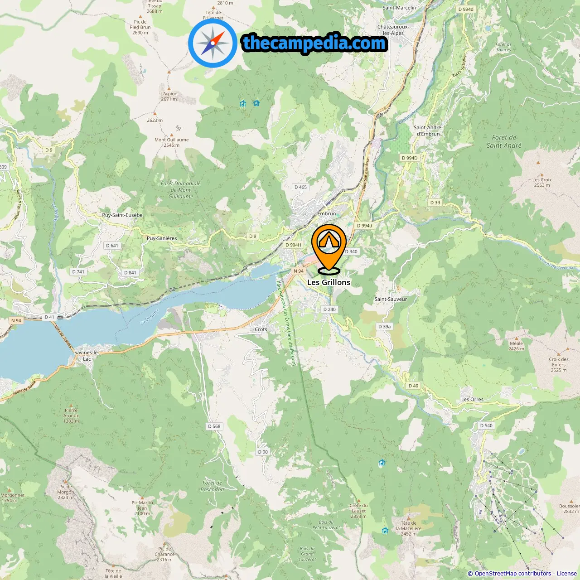Click the D 994d road shield by Embrun

point(364,226)
